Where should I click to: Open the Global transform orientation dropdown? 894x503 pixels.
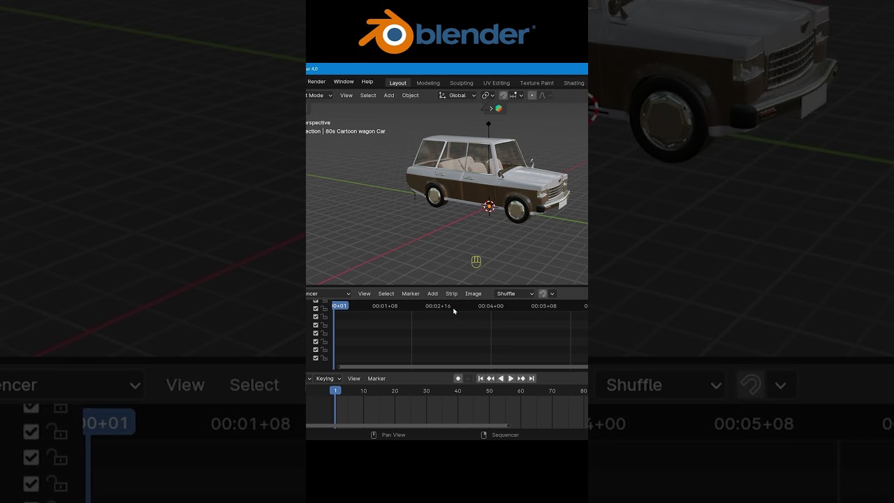457,96
